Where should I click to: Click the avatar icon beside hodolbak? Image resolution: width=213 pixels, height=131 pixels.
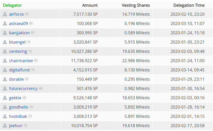[x=5, y=117]
